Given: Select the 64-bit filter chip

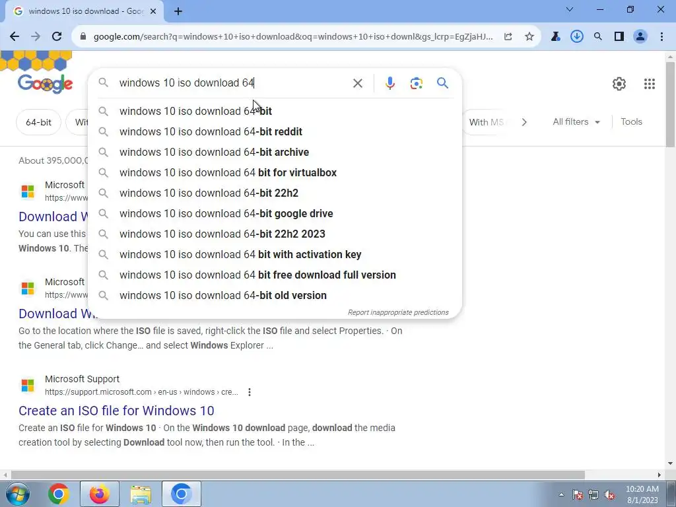Looking at the screenshot, I should [38, 122].
